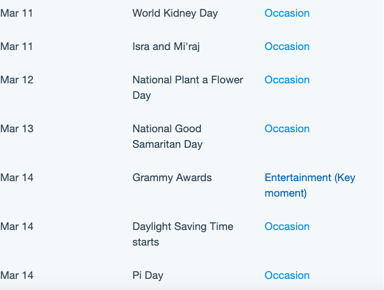This screenshot has width=384, height=290.
Task: Select the World Kidney Day event name
Action: (x=175, y=13)
